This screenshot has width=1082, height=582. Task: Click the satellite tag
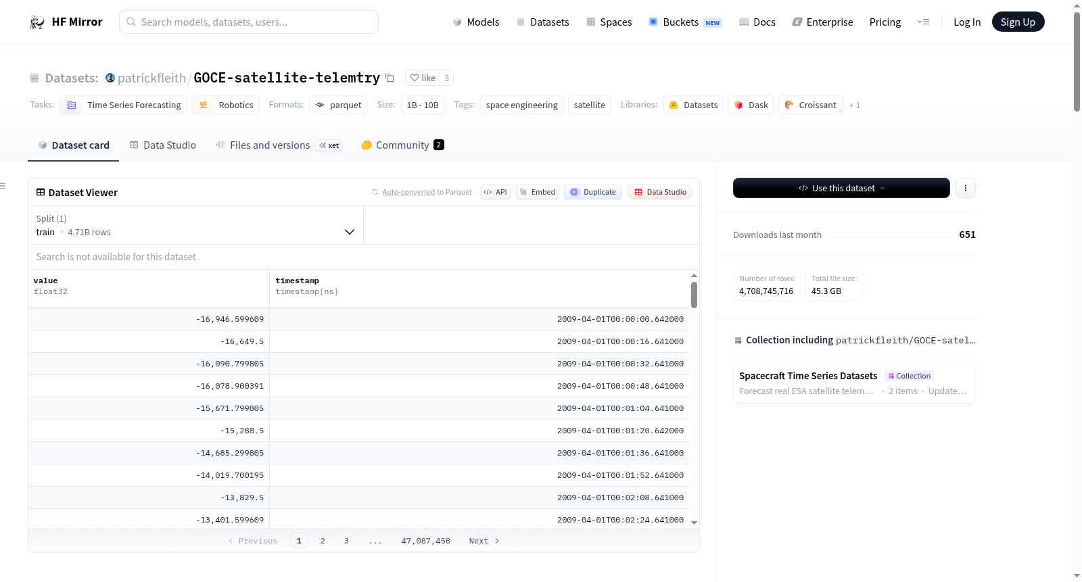(590, 105)
